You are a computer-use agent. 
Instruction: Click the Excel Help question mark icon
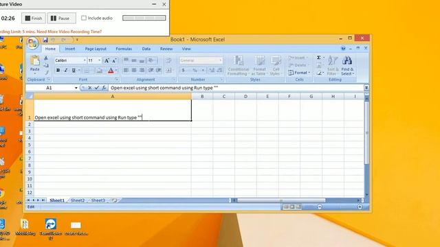tap(343, 49)
